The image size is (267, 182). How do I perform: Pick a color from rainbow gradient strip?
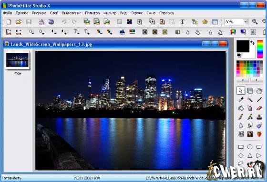260,49
